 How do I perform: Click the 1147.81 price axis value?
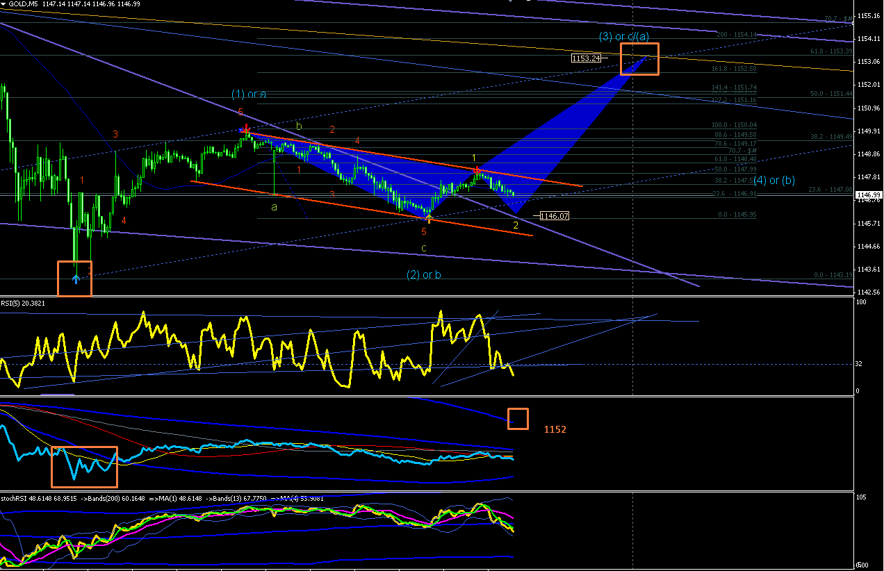pos(869,176)
